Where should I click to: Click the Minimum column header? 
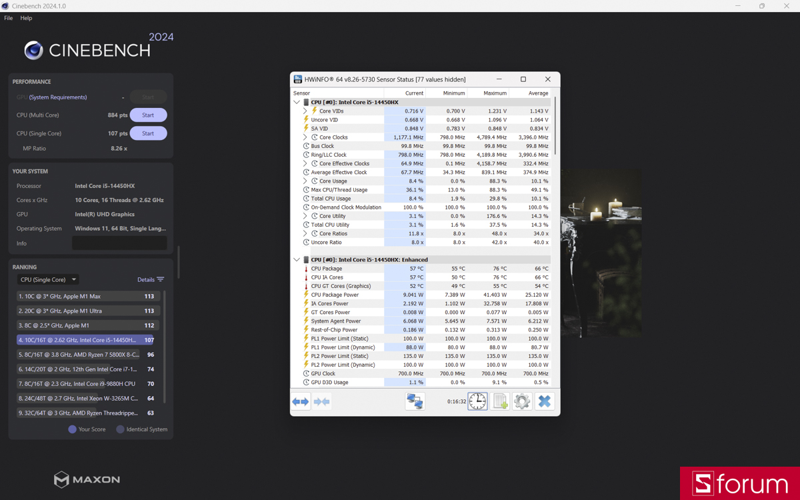(447, 93)
